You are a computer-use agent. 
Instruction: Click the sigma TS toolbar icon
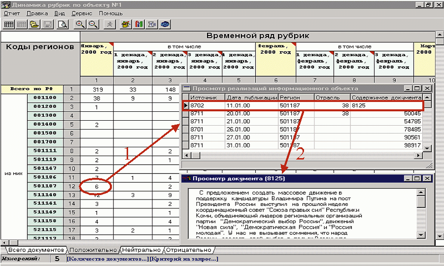(152, 24)
